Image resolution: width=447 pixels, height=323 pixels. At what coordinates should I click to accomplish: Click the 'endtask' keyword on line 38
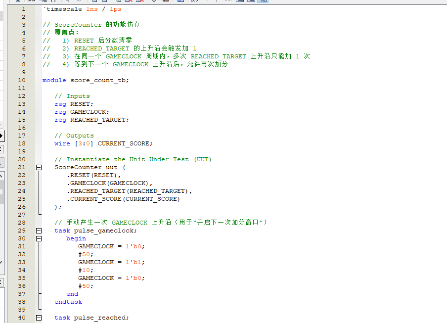click(68, 302)
